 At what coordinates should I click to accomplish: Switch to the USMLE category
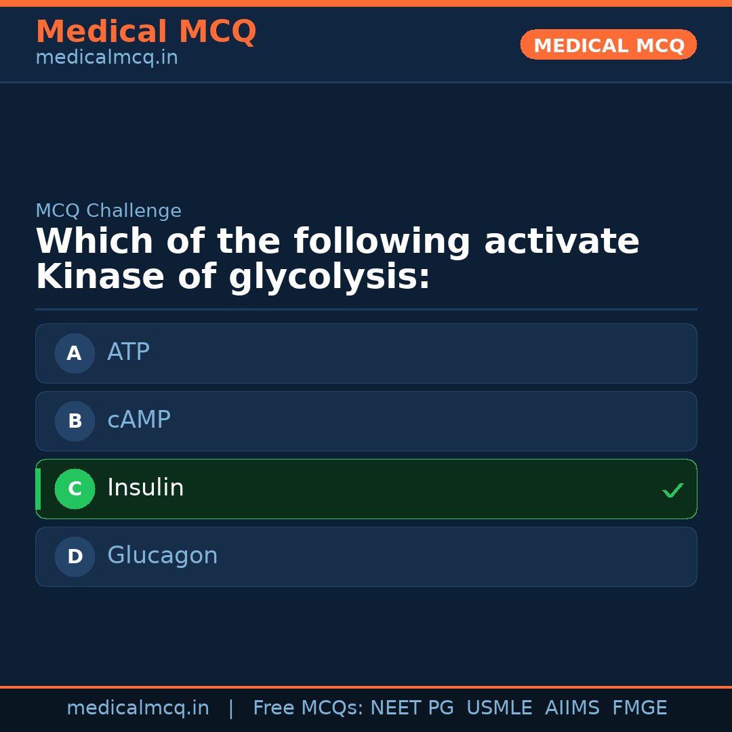click(500, 708)
